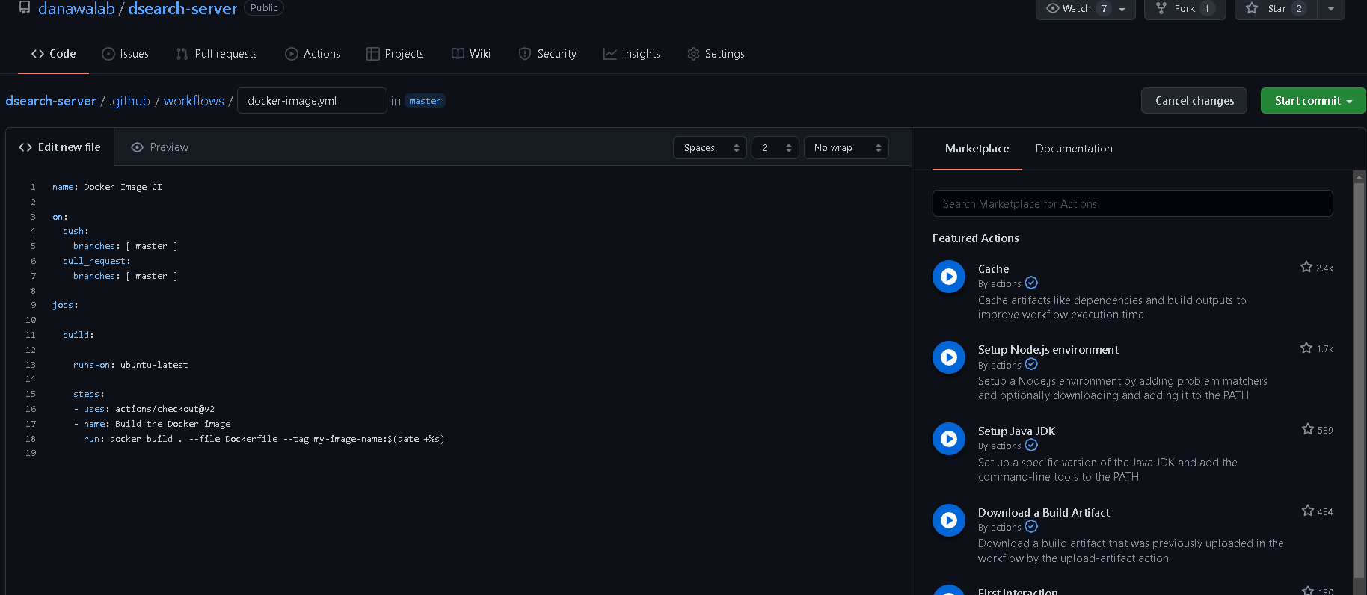
Task: Click the Issues tab circle icon
Action: click(108, 54)
